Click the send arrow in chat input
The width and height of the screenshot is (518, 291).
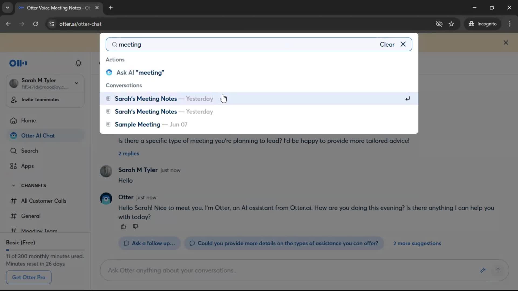click(498, 270)
